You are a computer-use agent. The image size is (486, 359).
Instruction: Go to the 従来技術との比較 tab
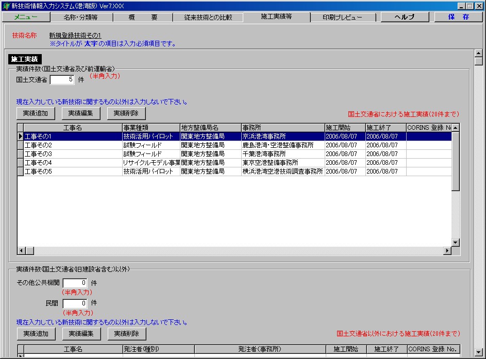[208, 17]
